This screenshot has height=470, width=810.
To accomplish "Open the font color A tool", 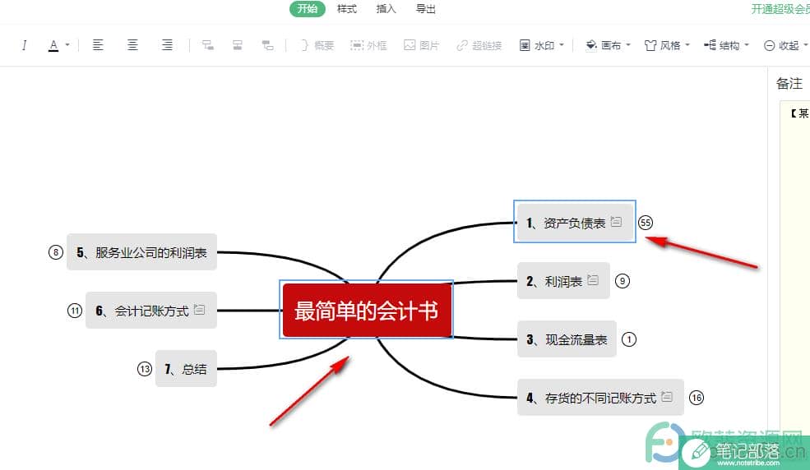I will 53,45.
